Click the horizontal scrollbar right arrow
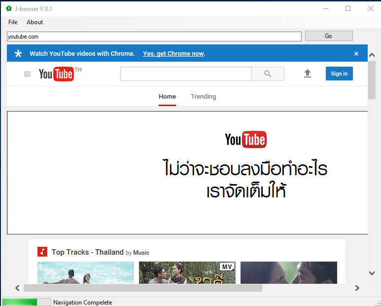This screenshot has height=306, width=381. click(357, 288)
